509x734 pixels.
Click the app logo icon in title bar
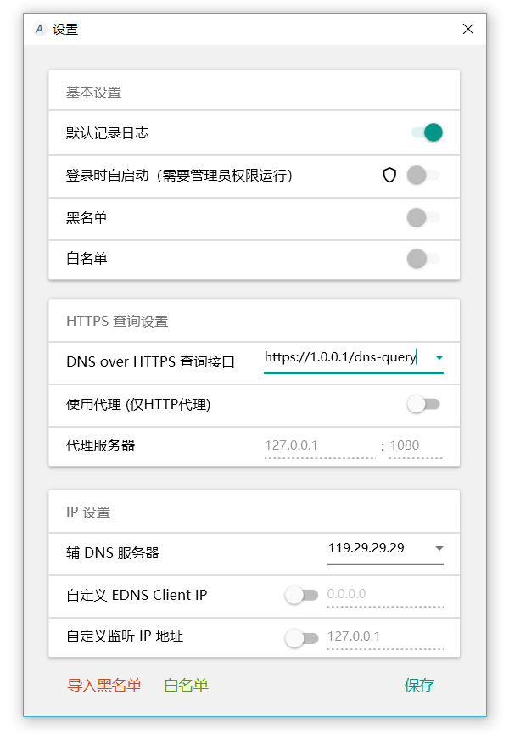coord(40,29)
